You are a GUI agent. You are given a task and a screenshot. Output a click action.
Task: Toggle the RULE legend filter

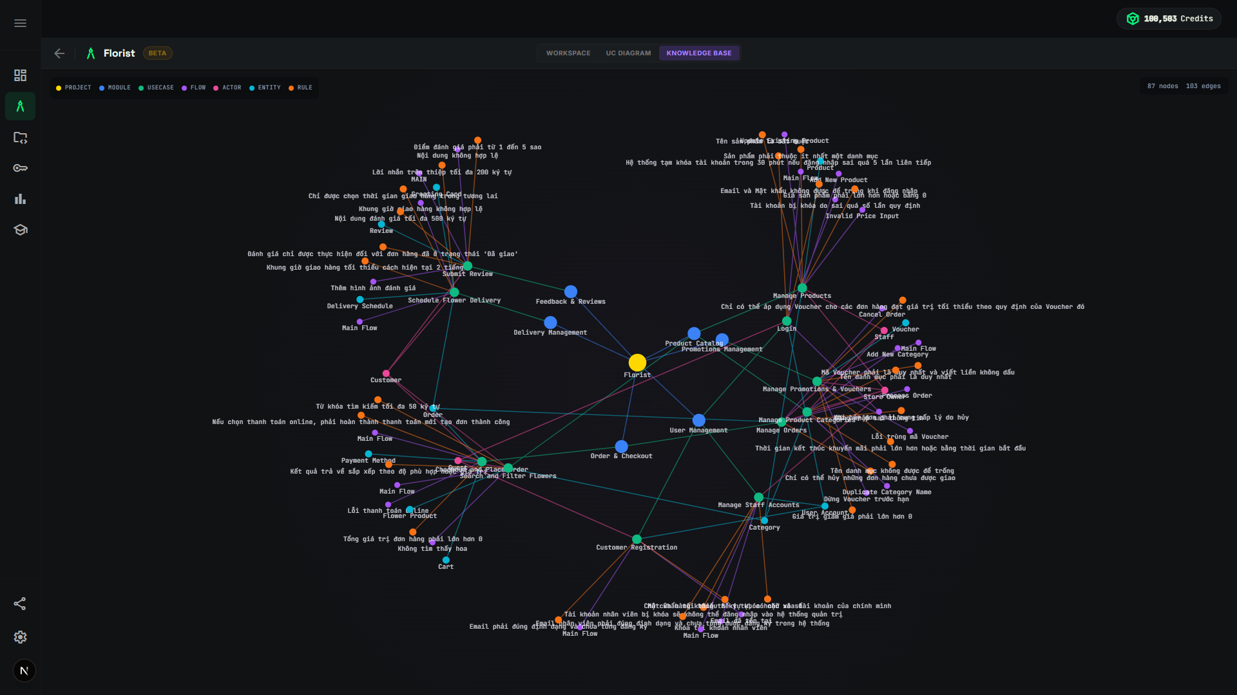pos(300,88)
